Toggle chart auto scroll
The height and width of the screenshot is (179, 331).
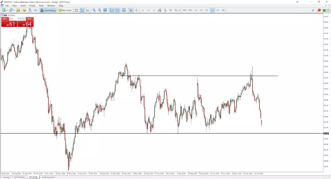[x=112, y=10]
